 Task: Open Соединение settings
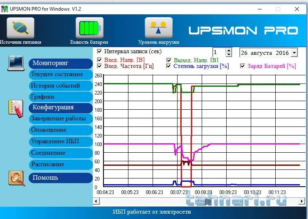61,153
